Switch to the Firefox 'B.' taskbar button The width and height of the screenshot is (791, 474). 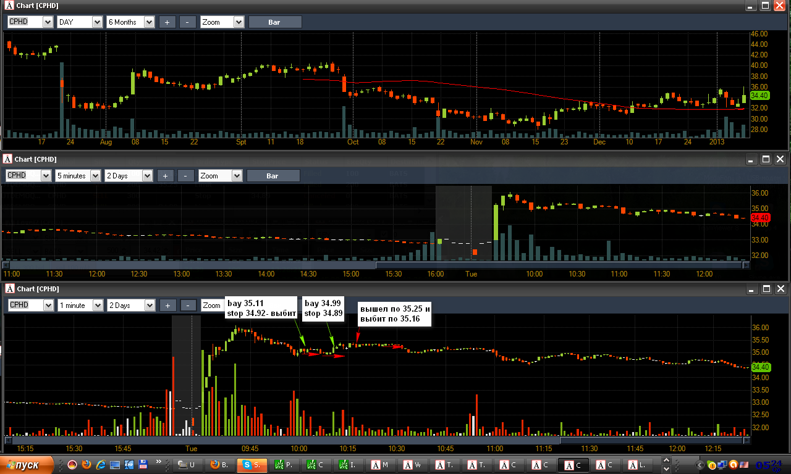pos(219,465)
